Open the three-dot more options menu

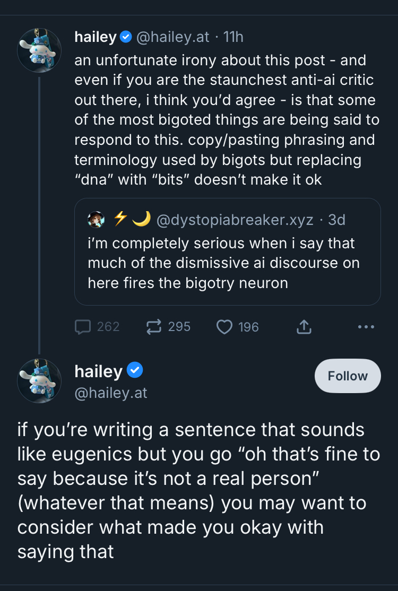coord(366,327)
